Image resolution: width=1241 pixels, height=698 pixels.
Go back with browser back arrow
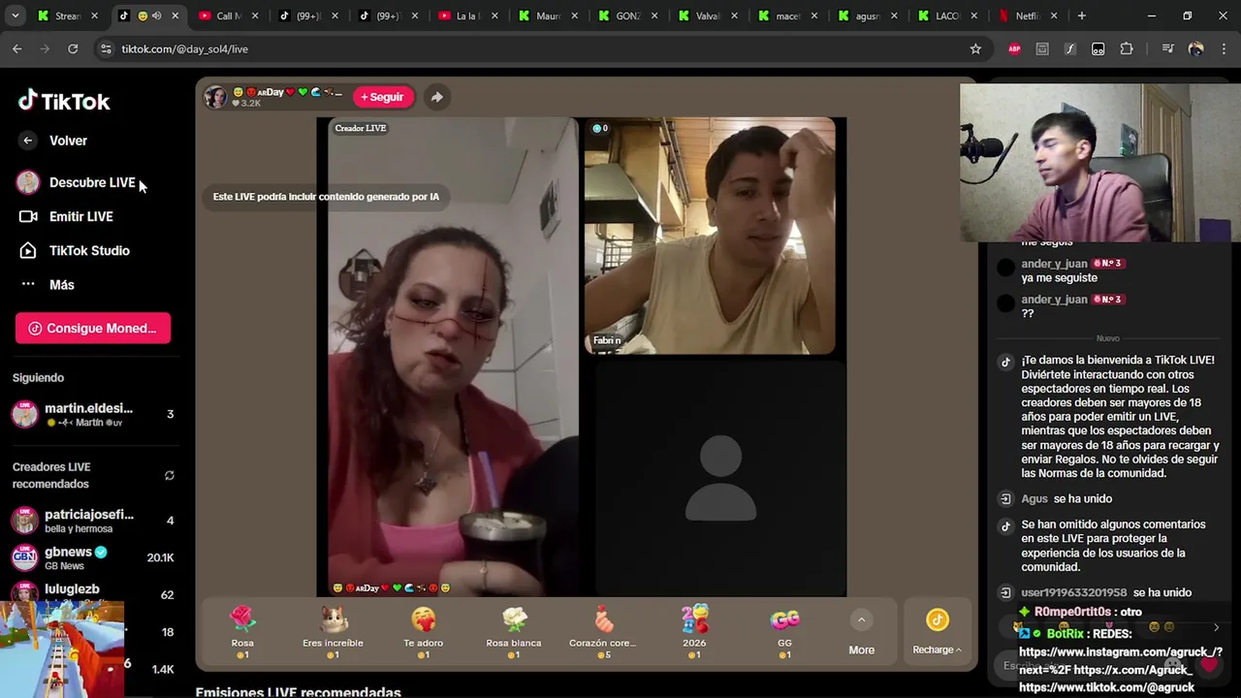pos(17,48)
